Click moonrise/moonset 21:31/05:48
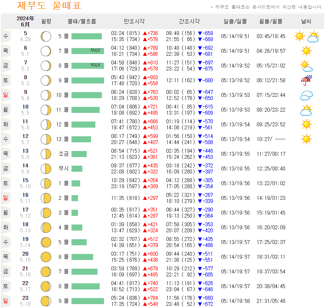Viewport: 325px width, 308px height. pyautogui.click(x=271, y=301)
